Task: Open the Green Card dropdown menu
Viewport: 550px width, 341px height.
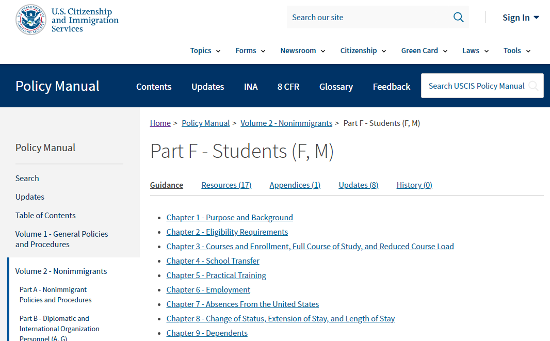Action: point(424,51)
